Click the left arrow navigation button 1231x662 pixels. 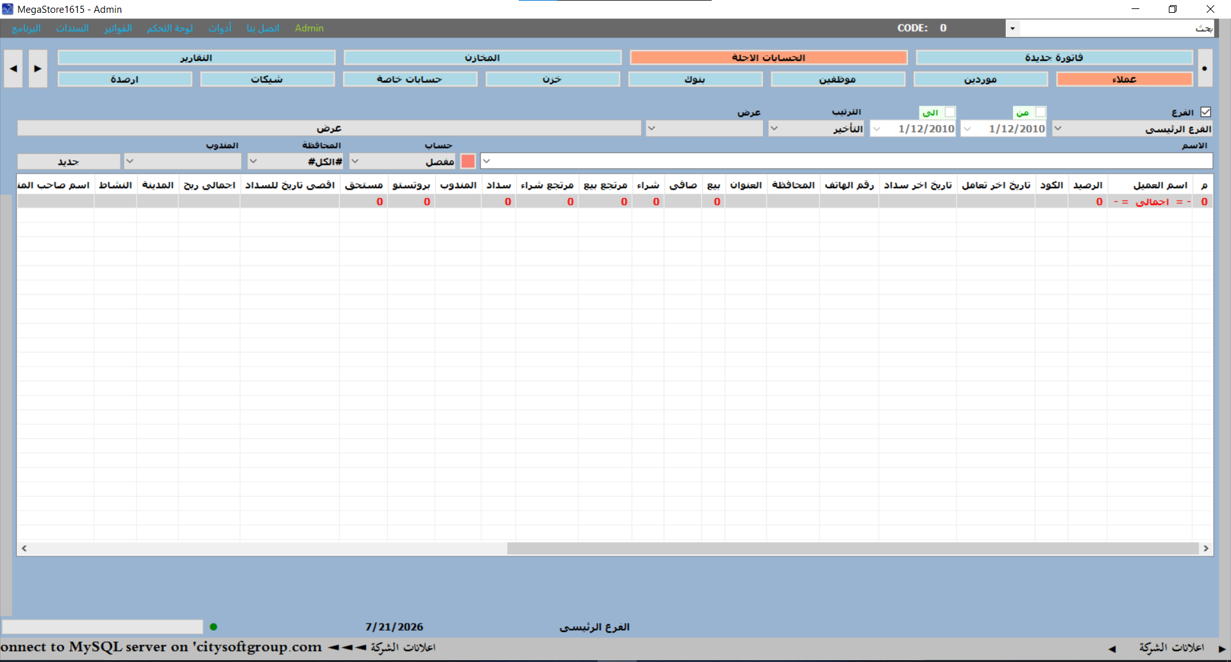point(13,69)
